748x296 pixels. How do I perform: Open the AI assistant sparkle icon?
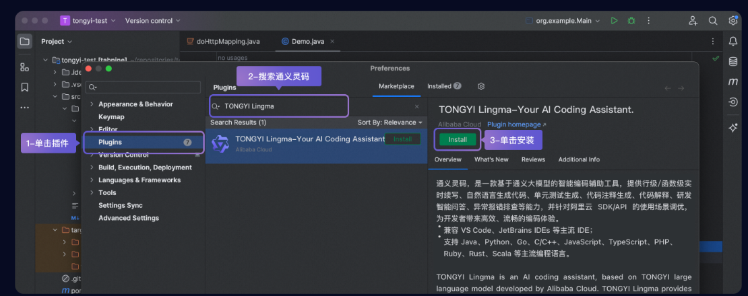(x=733, y=128)
